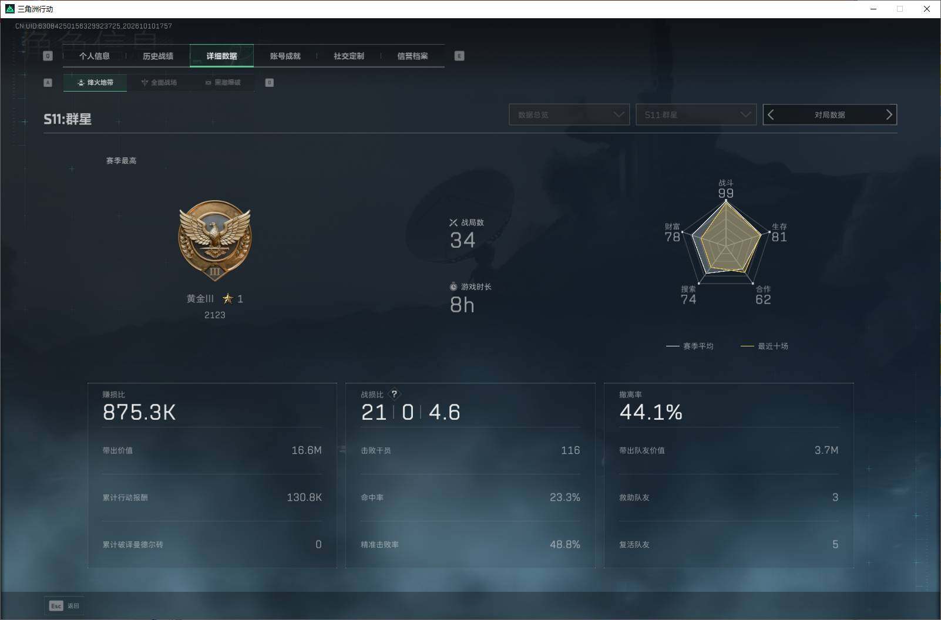Click the 合作 62 radar label
Viewport: 941px width, 620px height.
point(763,295)
